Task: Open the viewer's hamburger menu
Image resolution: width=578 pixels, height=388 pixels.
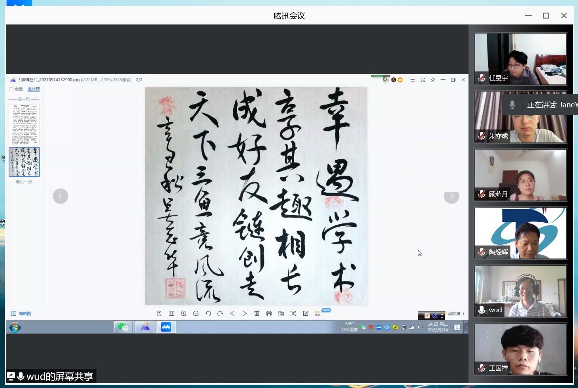Action: [x=412, y=80]
